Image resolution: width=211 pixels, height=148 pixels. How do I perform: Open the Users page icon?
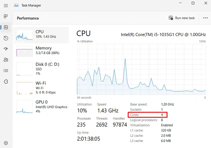tap(6, 60)
